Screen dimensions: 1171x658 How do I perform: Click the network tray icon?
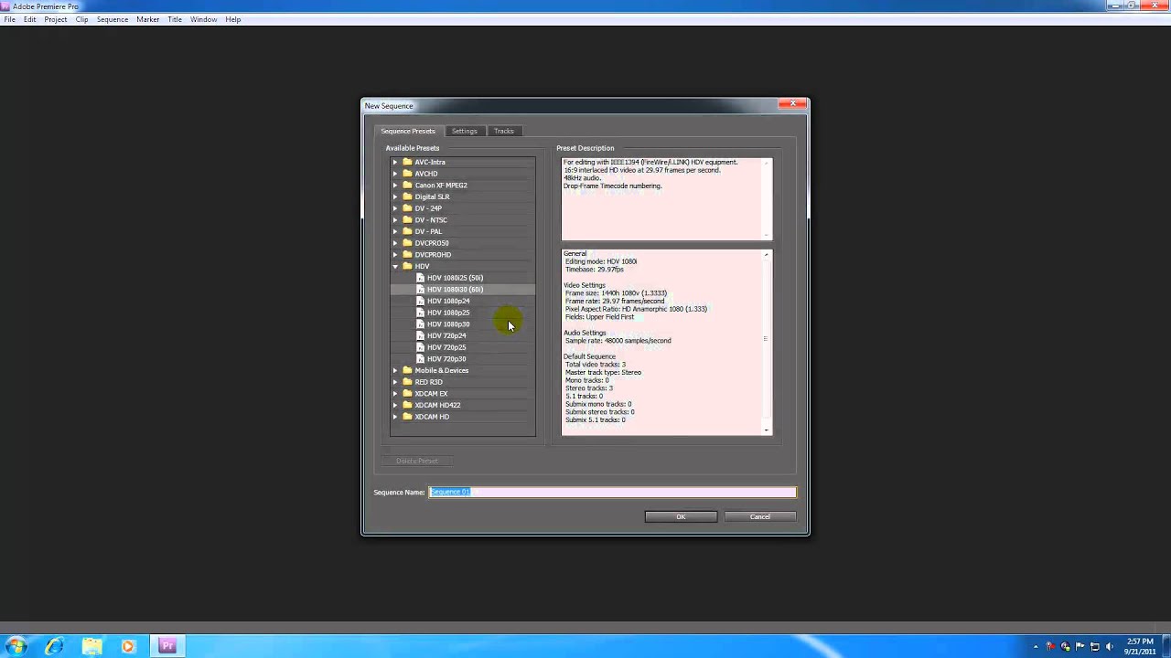point(1095,647)
